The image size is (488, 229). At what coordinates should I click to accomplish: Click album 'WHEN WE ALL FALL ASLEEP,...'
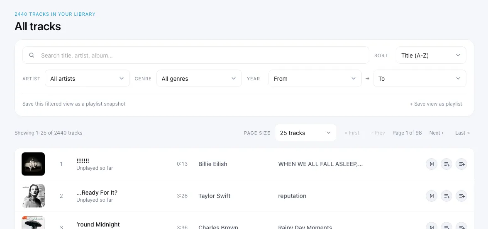coord(320,164)
